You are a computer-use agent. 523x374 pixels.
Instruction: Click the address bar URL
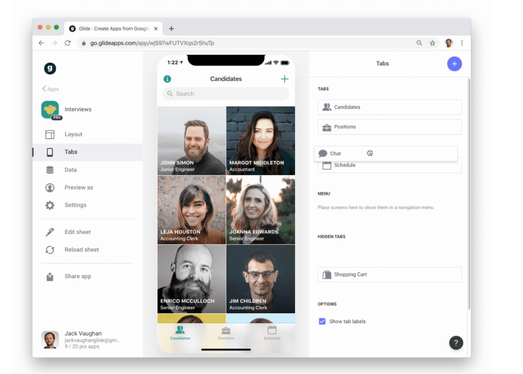pos(152,43)
